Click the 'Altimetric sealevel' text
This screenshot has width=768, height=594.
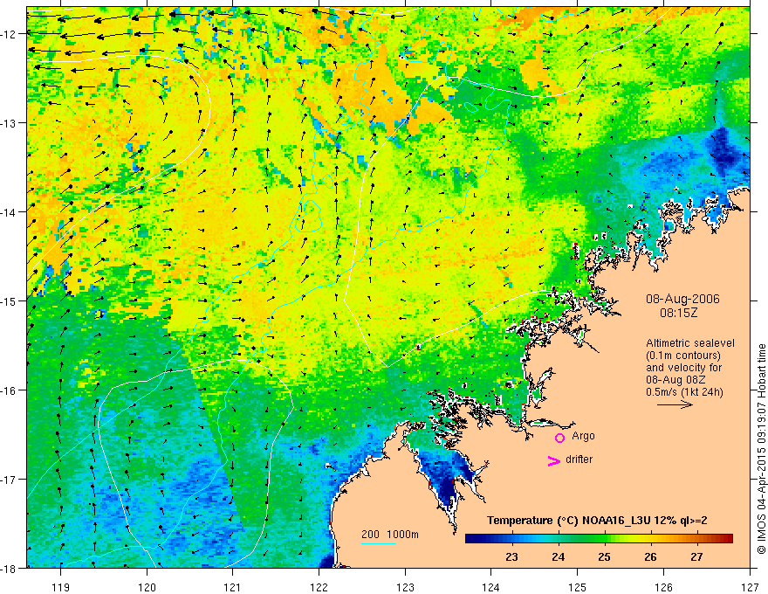tap(690, 343)
